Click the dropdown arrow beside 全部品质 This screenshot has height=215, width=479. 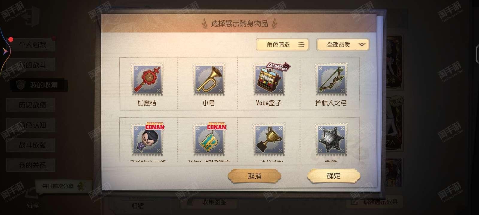[362, 45]
